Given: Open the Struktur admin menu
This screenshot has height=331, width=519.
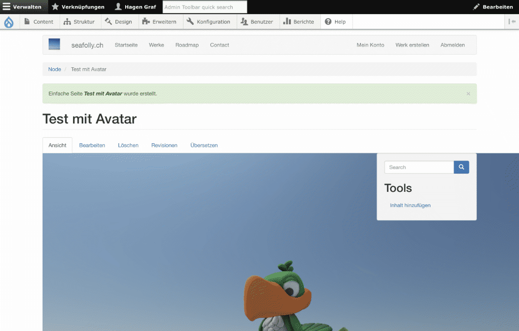Looking at the screenshot, I should point(79,22).
